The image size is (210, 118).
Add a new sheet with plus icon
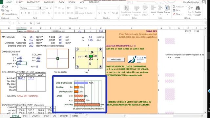(87, 116)
